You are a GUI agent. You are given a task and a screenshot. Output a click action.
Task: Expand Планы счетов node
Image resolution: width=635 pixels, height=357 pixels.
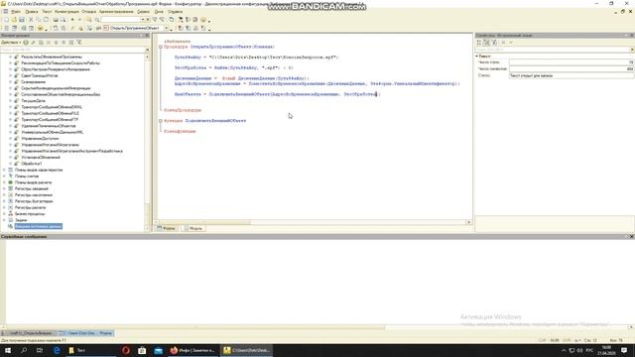(4, 177)
